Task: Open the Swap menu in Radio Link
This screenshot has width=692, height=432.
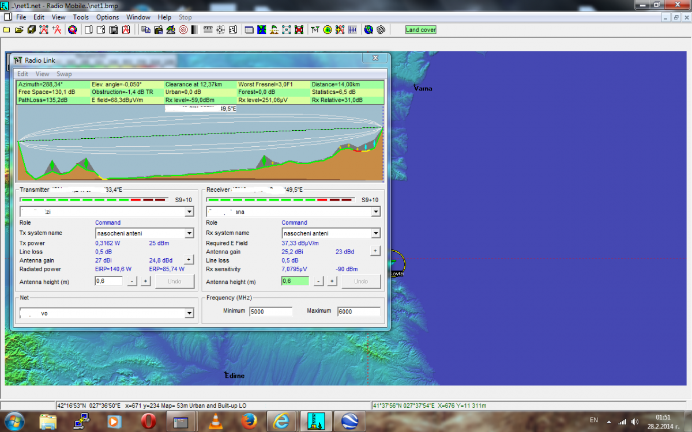Action: (x=64, y=74)
